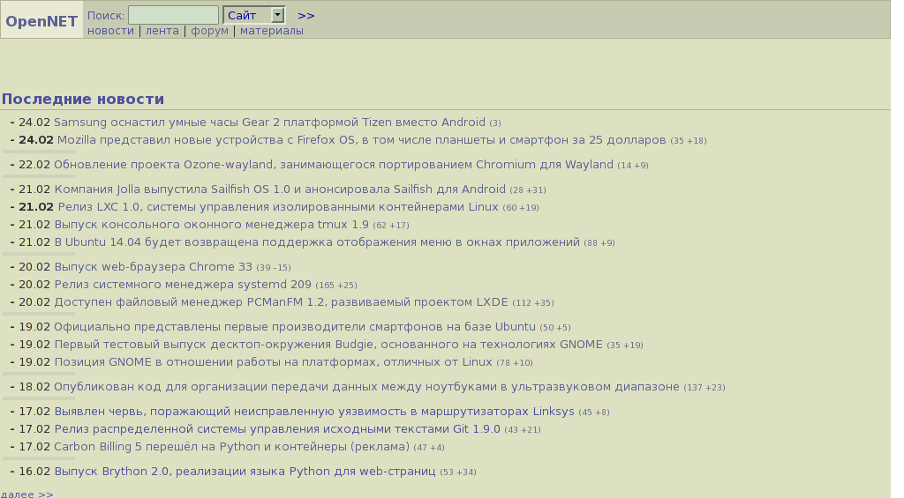Open Ubuntu 14.04 window menus article
904x498 pixels.
click(317, 242)
